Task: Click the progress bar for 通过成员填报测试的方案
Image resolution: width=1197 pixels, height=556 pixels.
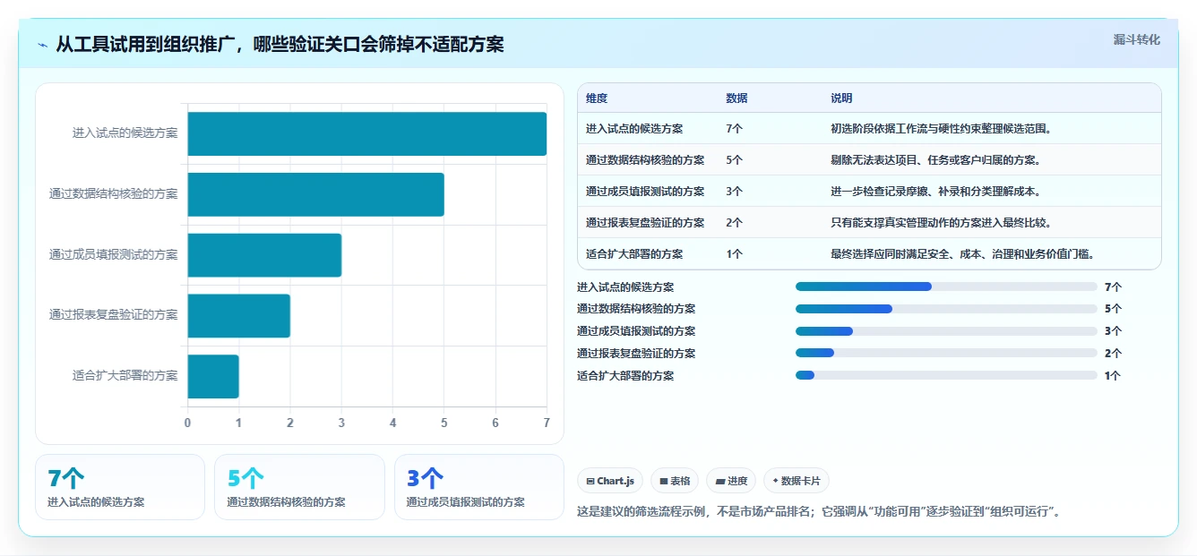Action: [946, 331]
